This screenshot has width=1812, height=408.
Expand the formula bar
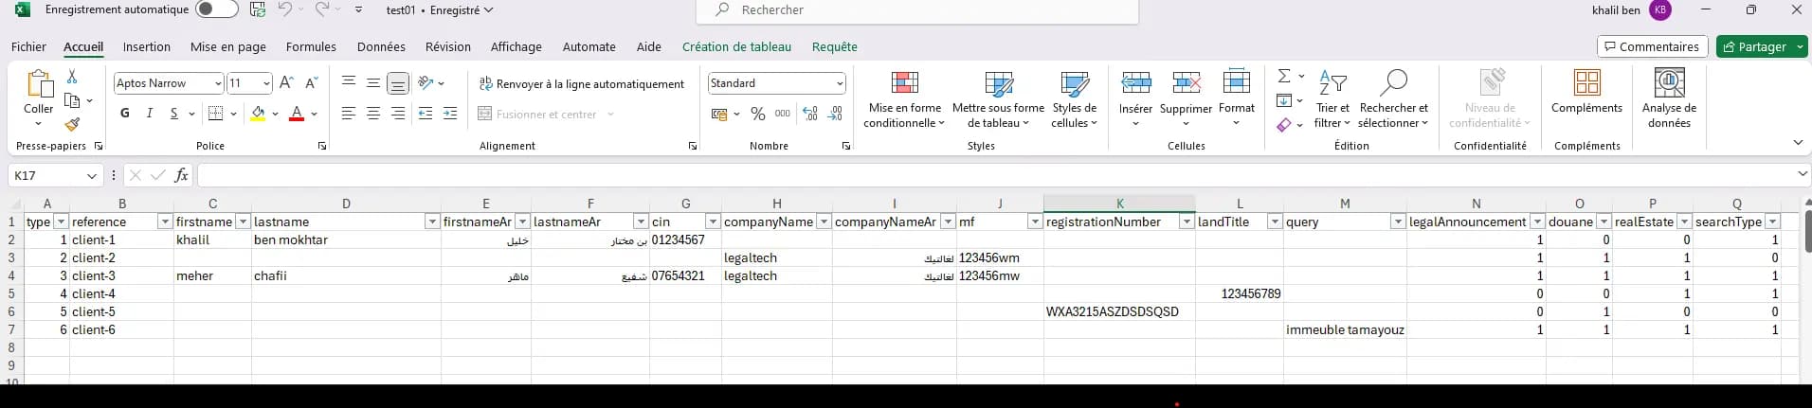[1803, 174]
